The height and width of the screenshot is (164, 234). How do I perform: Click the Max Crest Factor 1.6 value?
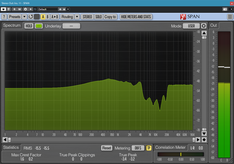[x=22, y=159]
